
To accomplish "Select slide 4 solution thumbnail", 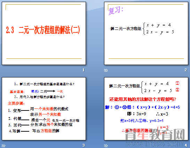I will pyautogui.click(x=146, y=109).
